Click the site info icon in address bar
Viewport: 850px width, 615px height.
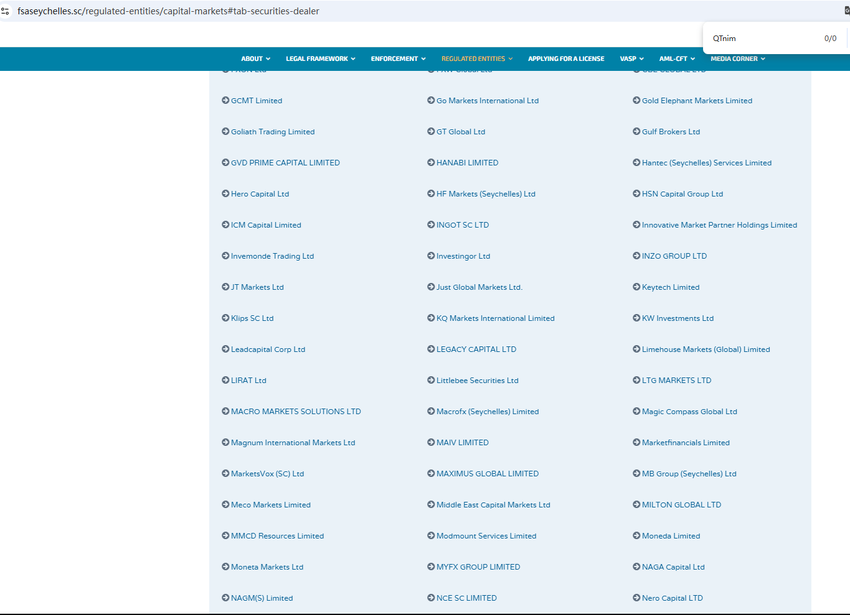pyautogui.click(x=5, y=11)
